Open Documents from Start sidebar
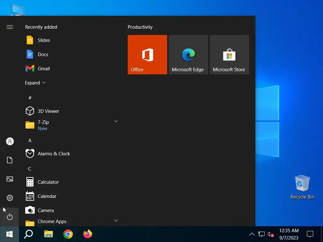 coord(10,160)
